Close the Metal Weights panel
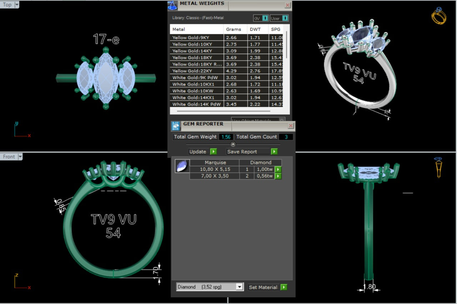Image resolution: width=457 pixels, height=304 pixels. coord(287,5)
